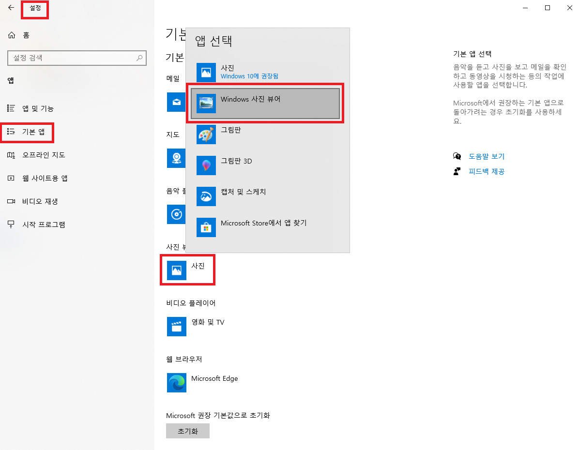Open 오프라인 지도 settings

point(36,155)
